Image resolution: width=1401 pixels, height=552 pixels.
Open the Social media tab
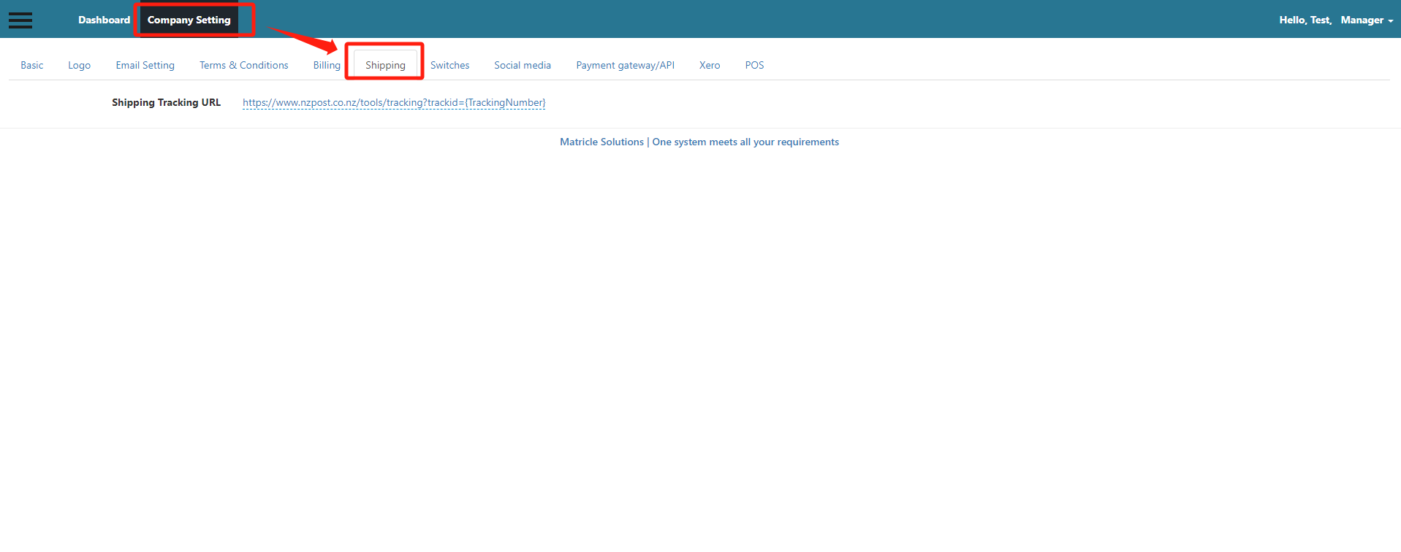click(523, 65)
